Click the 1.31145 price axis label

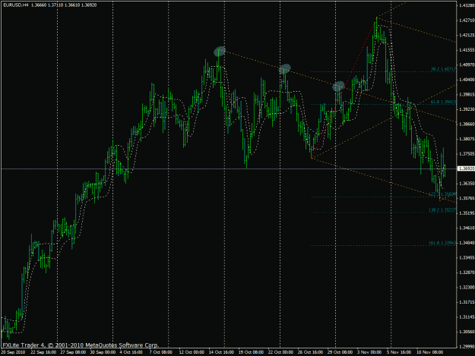[467, 317]
